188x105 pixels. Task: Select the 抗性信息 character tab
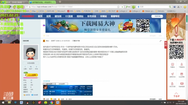coord(62,84)
